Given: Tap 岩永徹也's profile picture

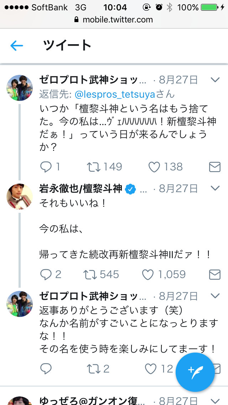Looking at the screenshot, I should (x=20, y=196).
